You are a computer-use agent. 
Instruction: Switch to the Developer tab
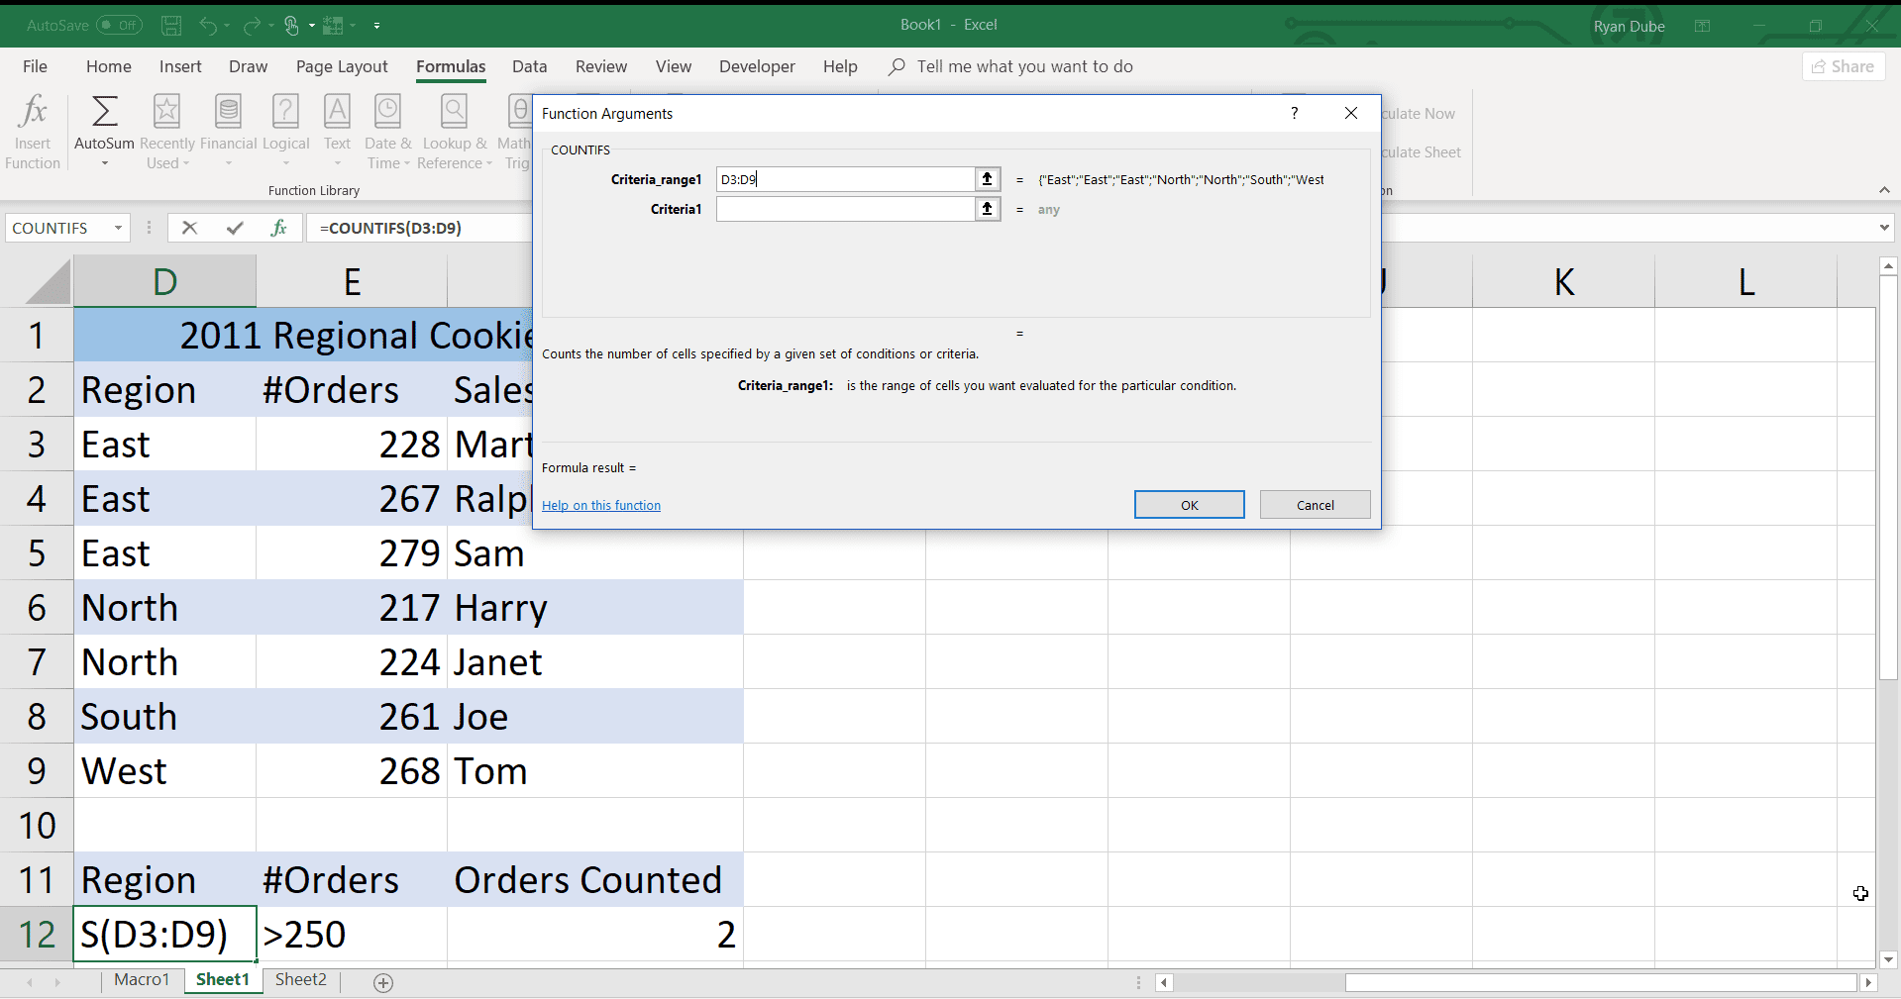pyautogui.click(x=757, y=66)
